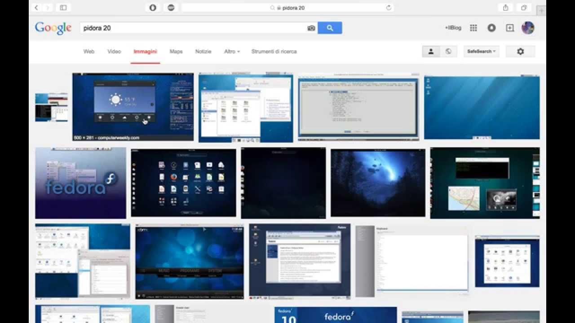Open the terminal installer screenshot thumbnail
The height and width of the screenshot is (323, 575).
pyautogui.click(x=358, y=108)
